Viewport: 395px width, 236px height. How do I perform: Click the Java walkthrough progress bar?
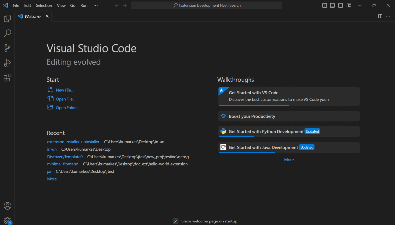point(247,152)
